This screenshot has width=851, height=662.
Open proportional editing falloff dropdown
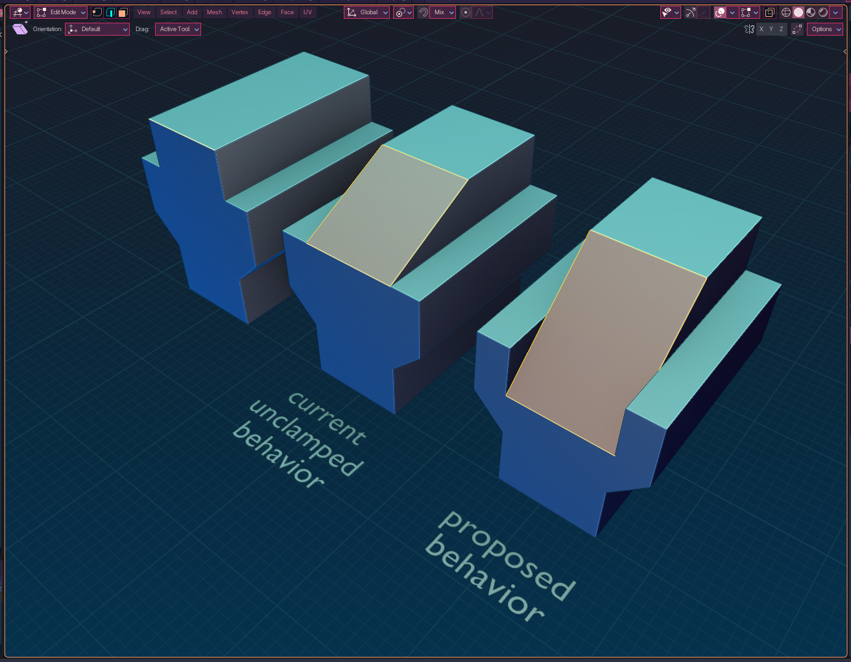(482, 12)
